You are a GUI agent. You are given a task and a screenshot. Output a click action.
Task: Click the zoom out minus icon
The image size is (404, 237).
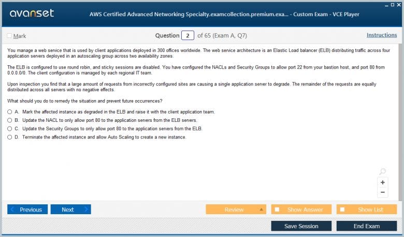(383, 192)
